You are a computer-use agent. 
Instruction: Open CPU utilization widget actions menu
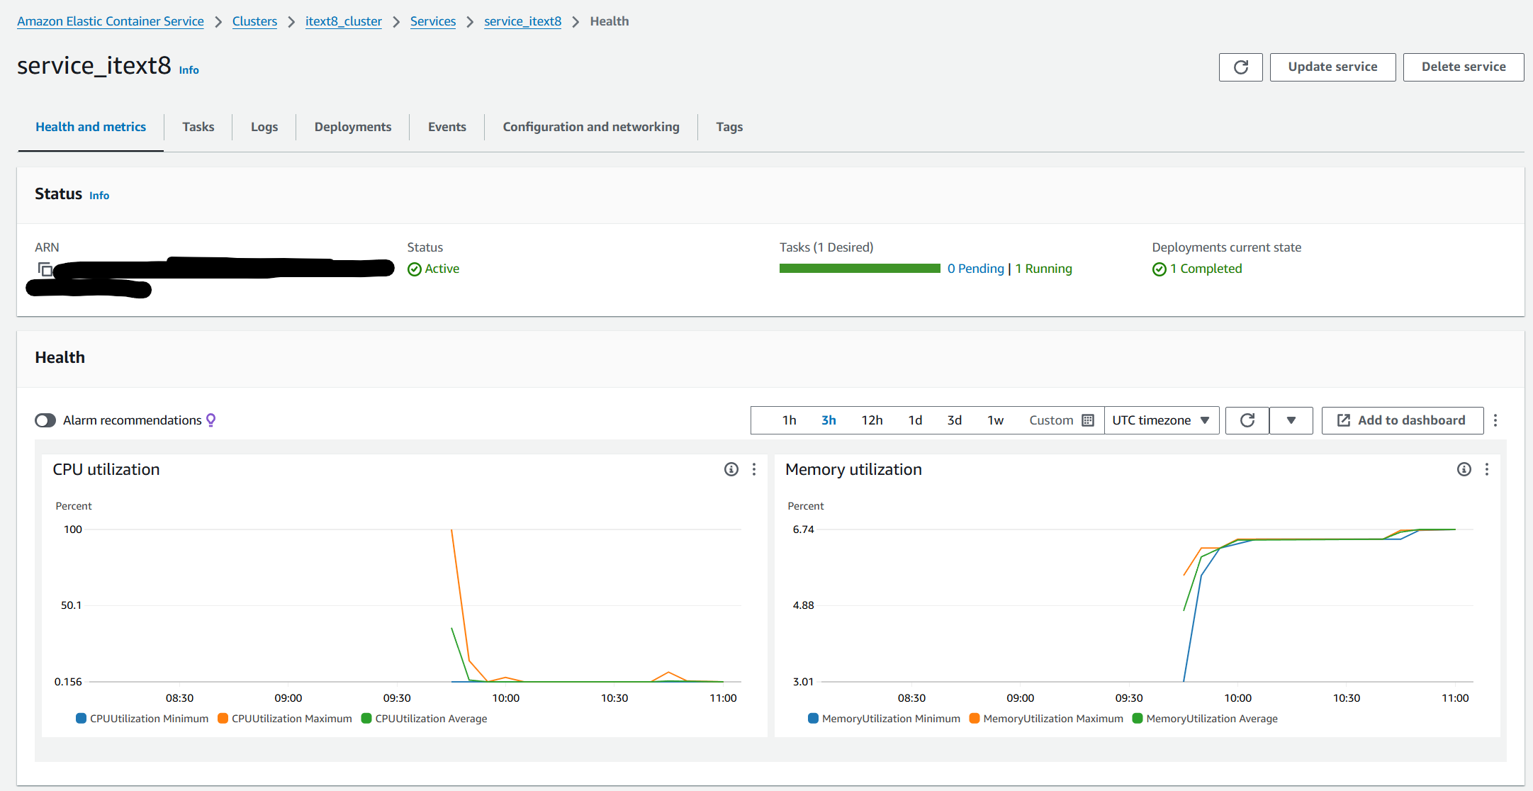(754, 469)
